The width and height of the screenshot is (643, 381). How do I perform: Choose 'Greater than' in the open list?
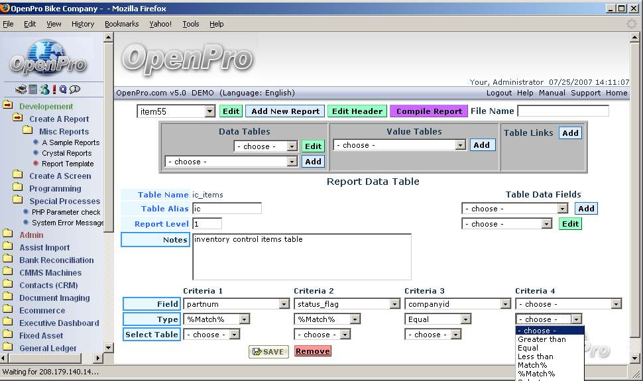click(x=542, y=339)
